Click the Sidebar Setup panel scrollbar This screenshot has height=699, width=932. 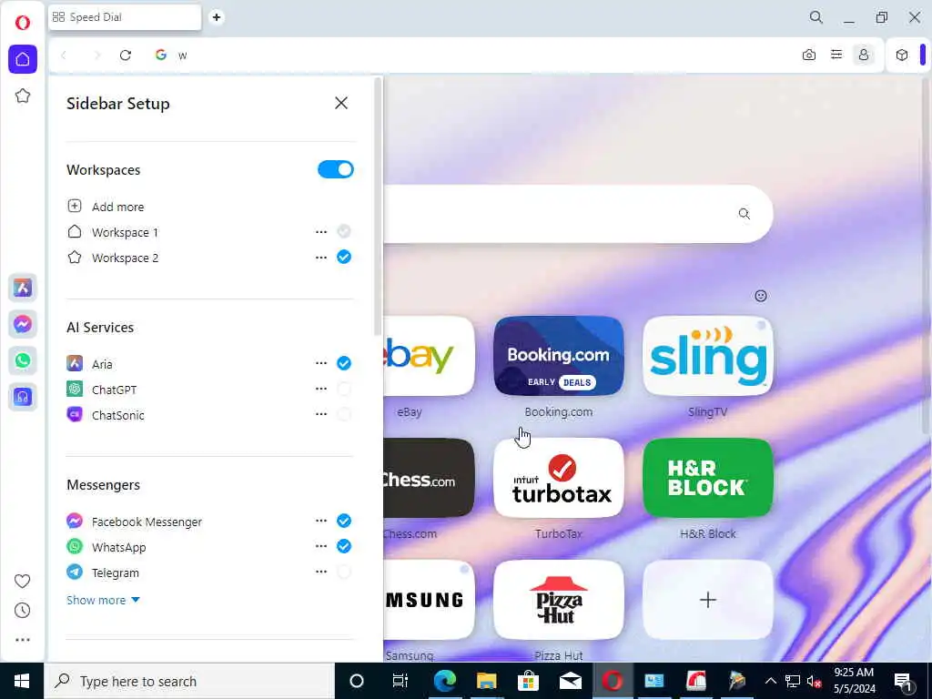(x=377, y=208)
